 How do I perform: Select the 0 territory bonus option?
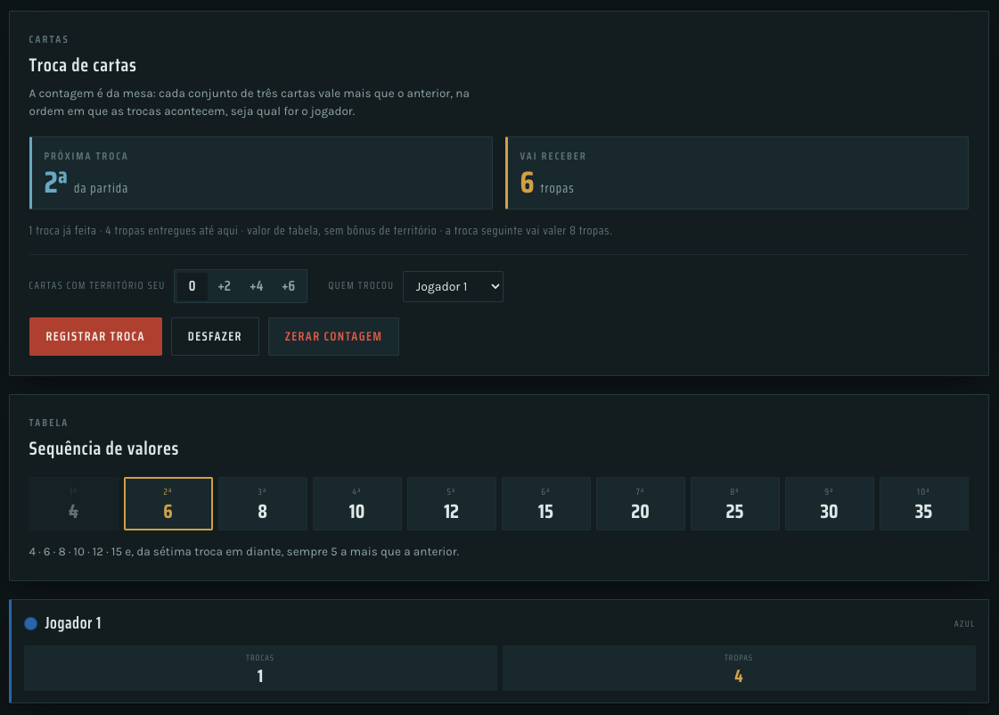192,286
